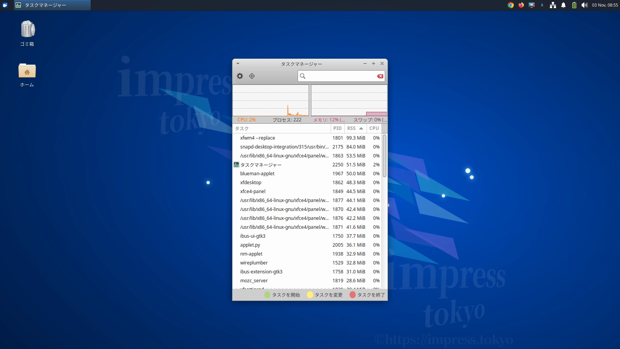This screenshot has height=349, width=620.
Task: Click the PID 2250 cell
Action: point(338,165)
